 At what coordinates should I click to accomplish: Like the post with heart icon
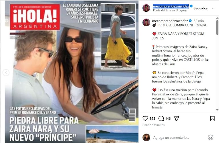point(145,119)
